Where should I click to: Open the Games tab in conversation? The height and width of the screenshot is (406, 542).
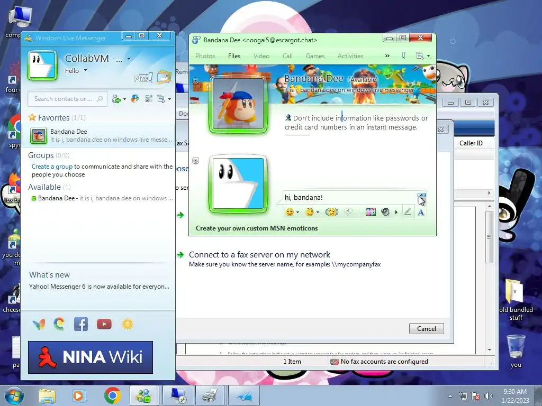click(x=315, y=56)
